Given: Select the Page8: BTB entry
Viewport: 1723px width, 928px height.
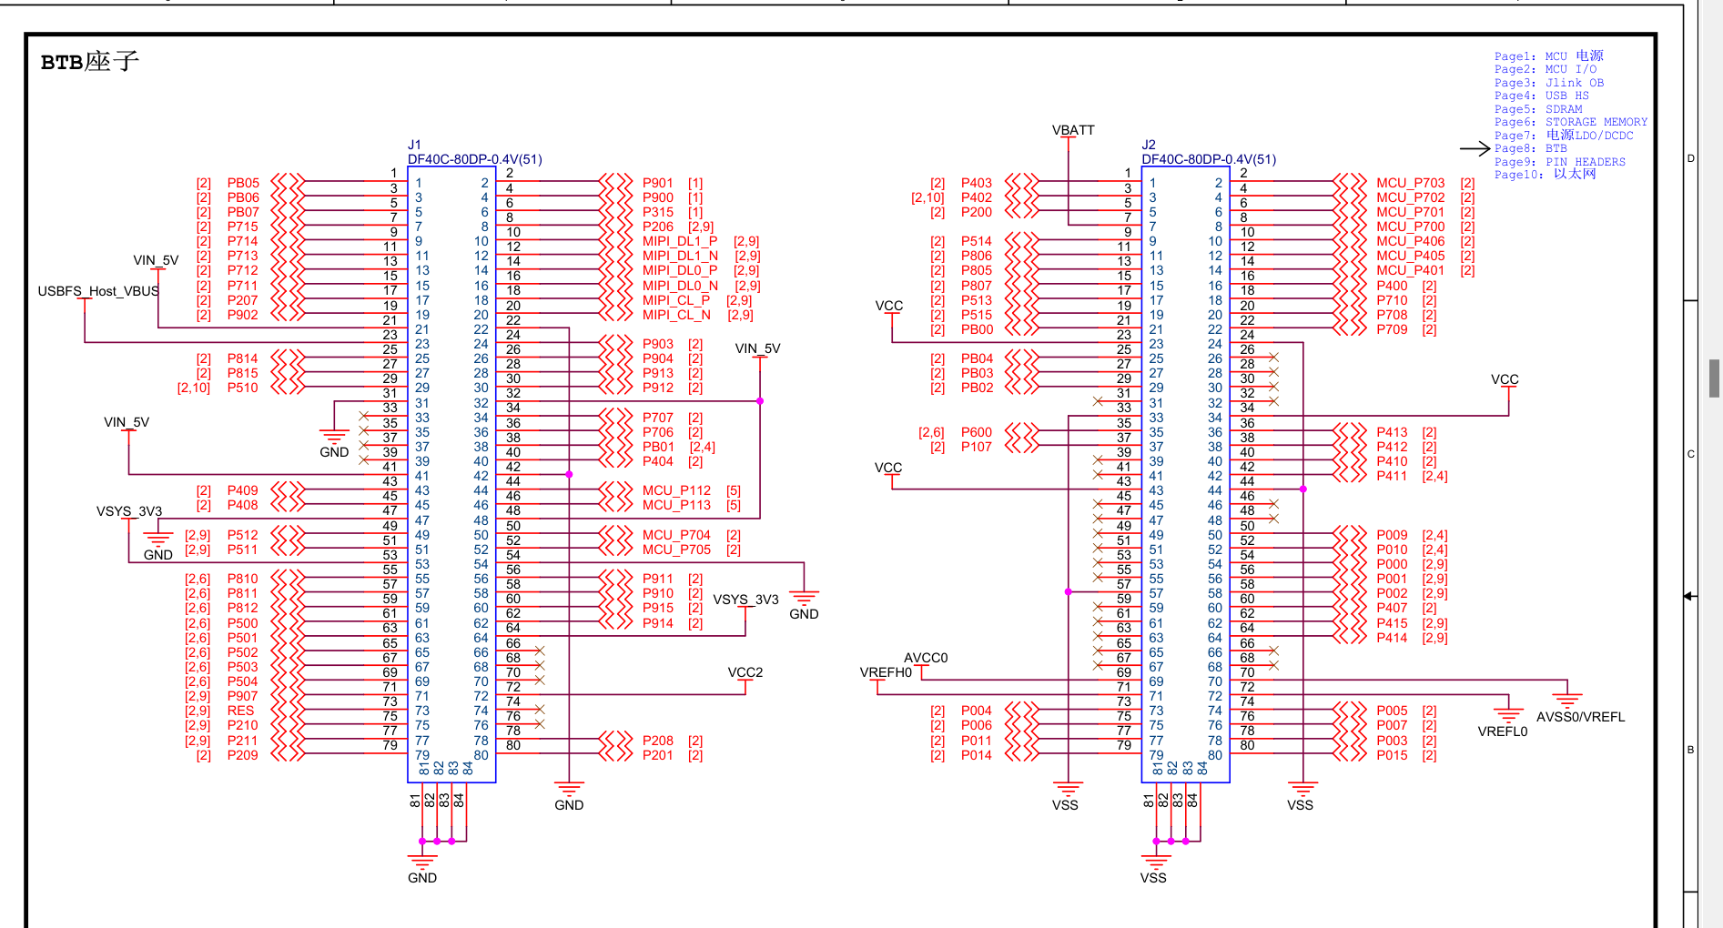Looking at the screenshot, I should (x=1530, y=148).
